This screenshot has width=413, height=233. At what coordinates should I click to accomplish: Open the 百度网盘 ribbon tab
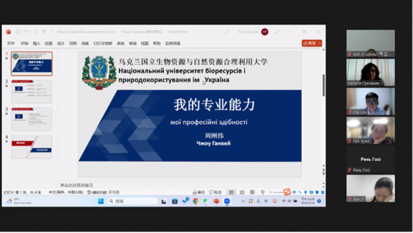[x=173, y=43]
